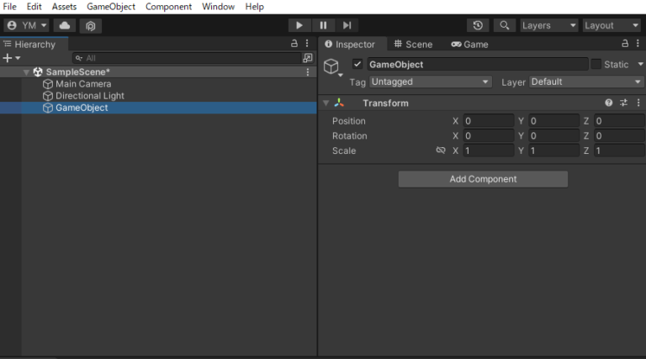Click Rotation Z value field

(x=619, y=136)
